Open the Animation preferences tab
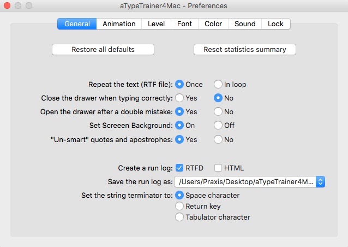Image resolution: width=348 pixels, height=247 pixels. pyautogui.click(x=119, y=24)
